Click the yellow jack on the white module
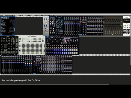 tap(124, 25)
